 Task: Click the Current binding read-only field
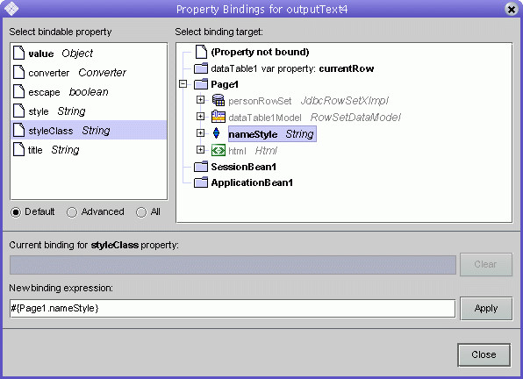coord(233,265)
